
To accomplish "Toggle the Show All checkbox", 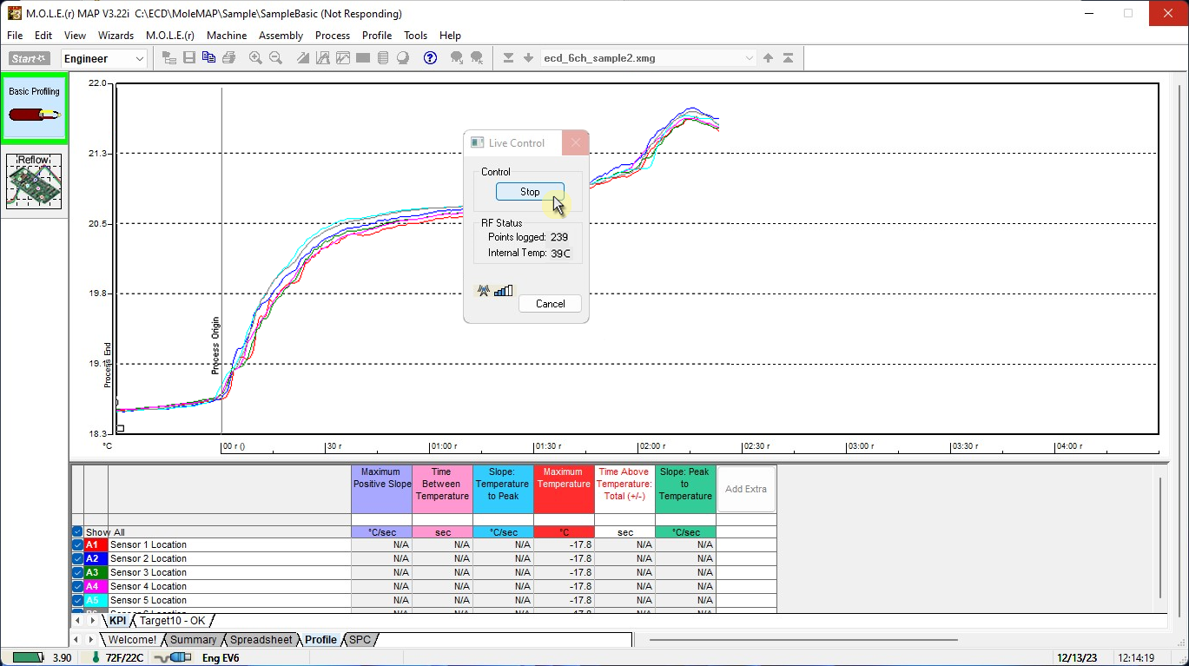I will 77,532.
